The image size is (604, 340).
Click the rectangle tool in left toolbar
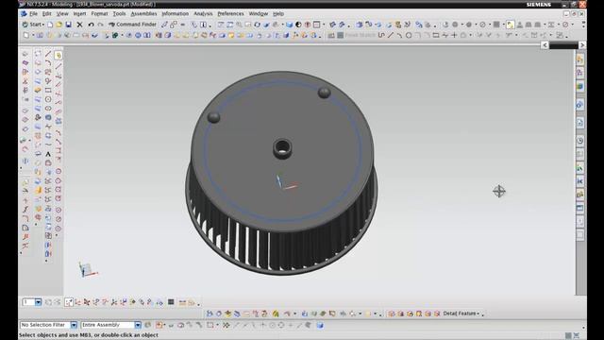coord(48,91)
